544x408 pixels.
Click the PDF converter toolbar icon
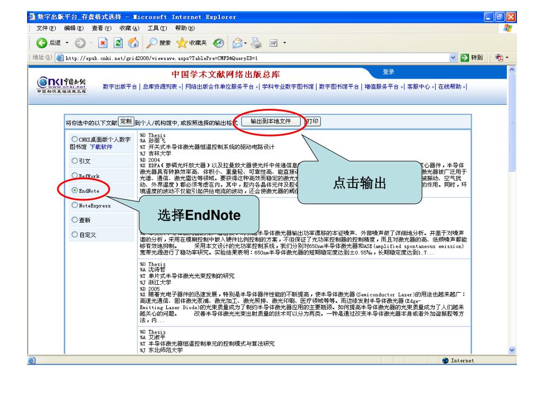click(499, 57)
